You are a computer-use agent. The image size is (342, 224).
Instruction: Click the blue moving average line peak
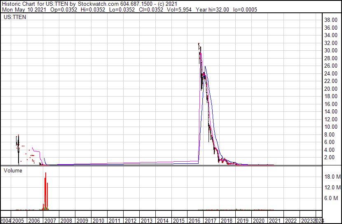205,67
